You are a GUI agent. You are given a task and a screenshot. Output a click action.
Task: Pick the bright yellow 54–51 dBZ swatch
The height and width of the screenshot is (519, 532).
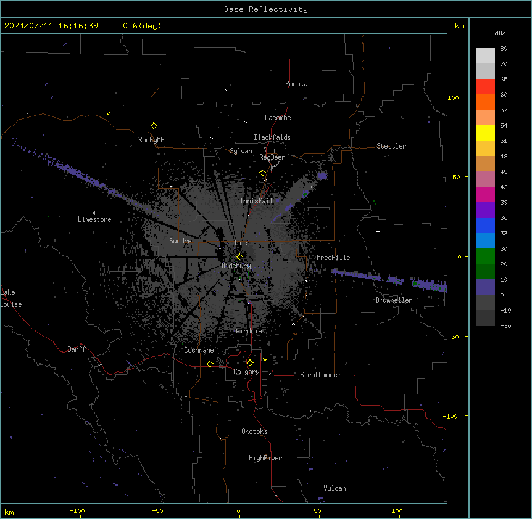485,133
